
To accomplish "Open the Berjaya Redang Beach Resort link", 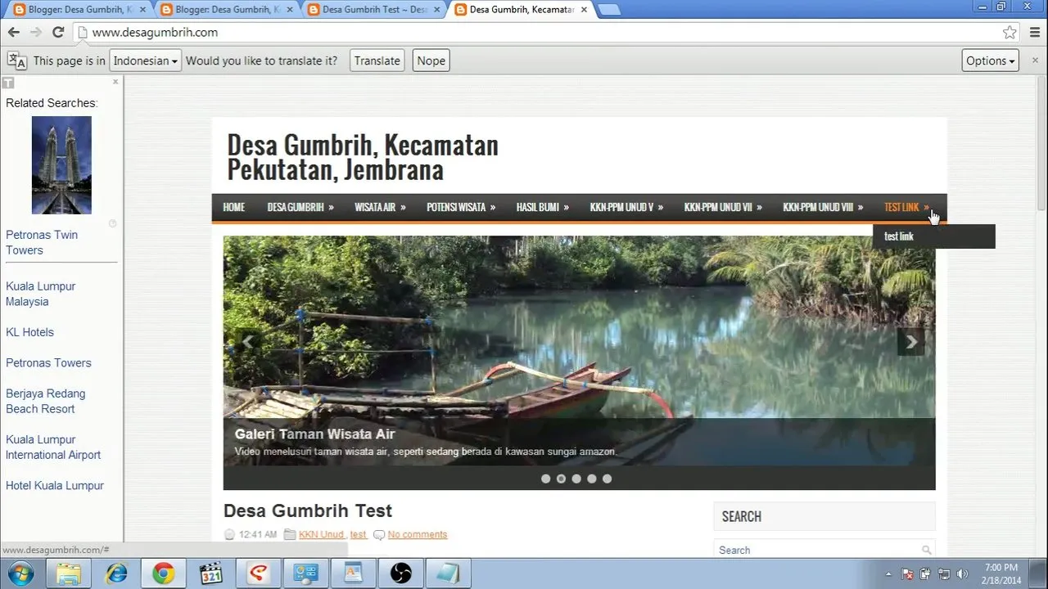I will click(45, 401).
